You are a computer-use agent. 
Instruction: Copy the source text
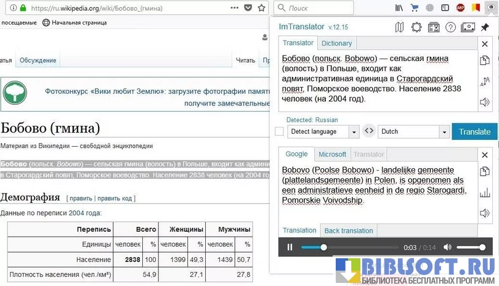[485, 60]
